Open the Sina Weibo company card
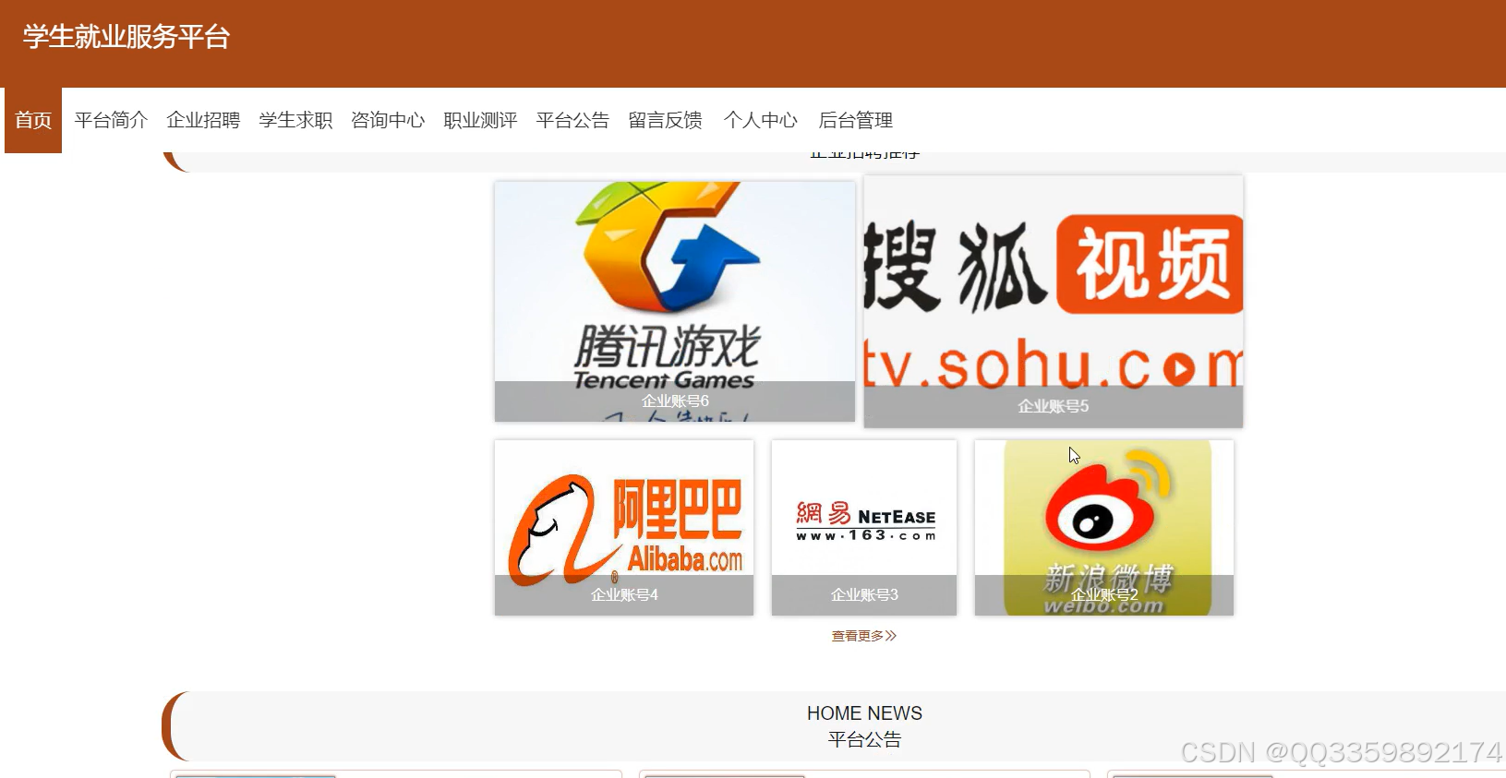 pyautogui.click(x=1104, y=527)
